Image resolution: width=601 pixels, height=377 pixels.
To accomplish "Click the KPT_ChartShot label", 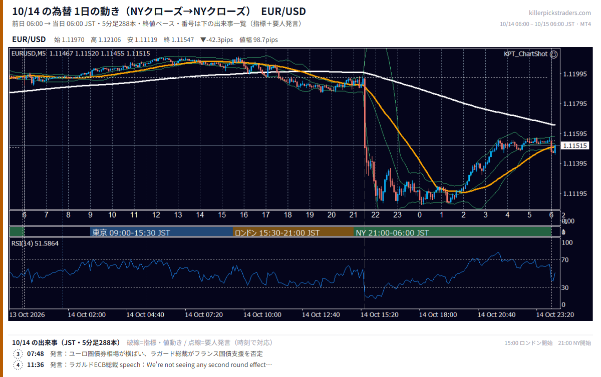I will coord(525,54).
